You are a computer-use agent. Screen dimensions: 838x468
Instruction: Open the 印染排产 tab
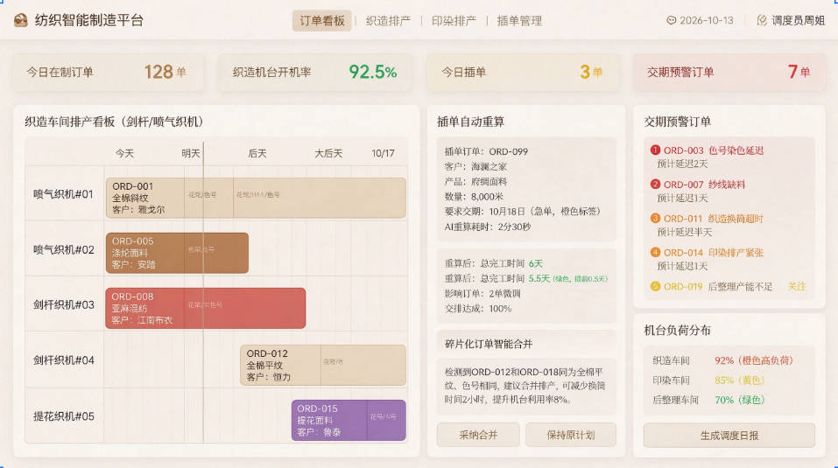tap(454, 21)
